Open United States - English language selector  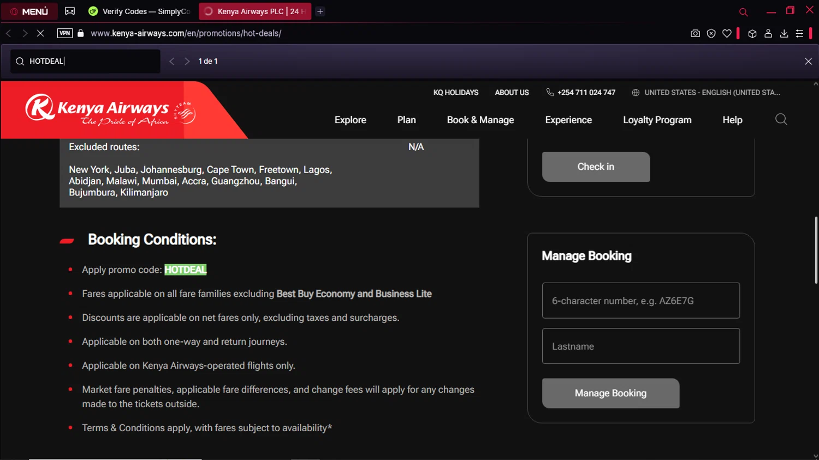[712, 92]
